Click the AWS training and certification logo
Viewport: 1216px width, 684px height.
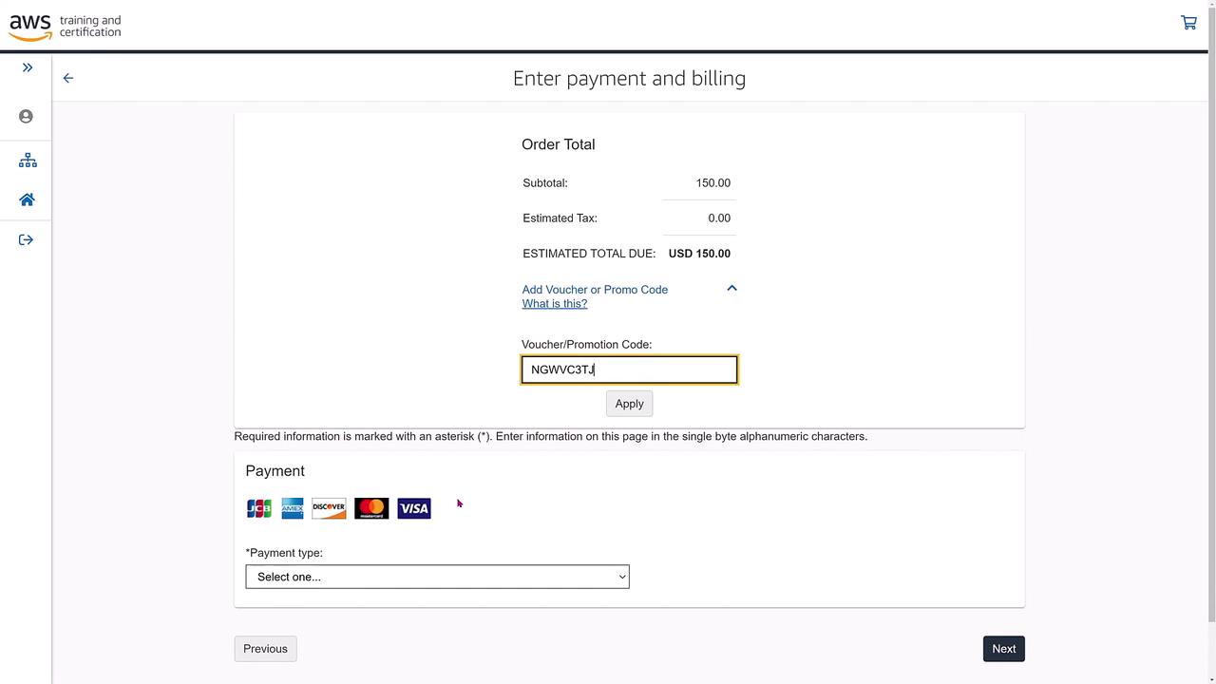66,26
